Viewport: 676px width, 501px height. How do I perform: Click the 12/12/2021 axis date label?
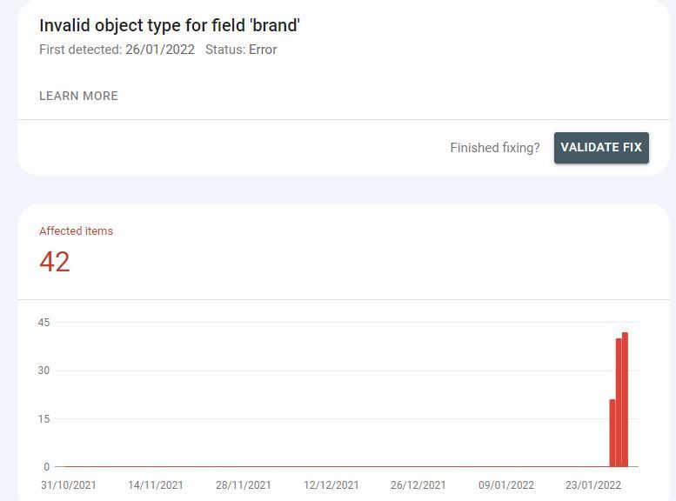point(331,485)
